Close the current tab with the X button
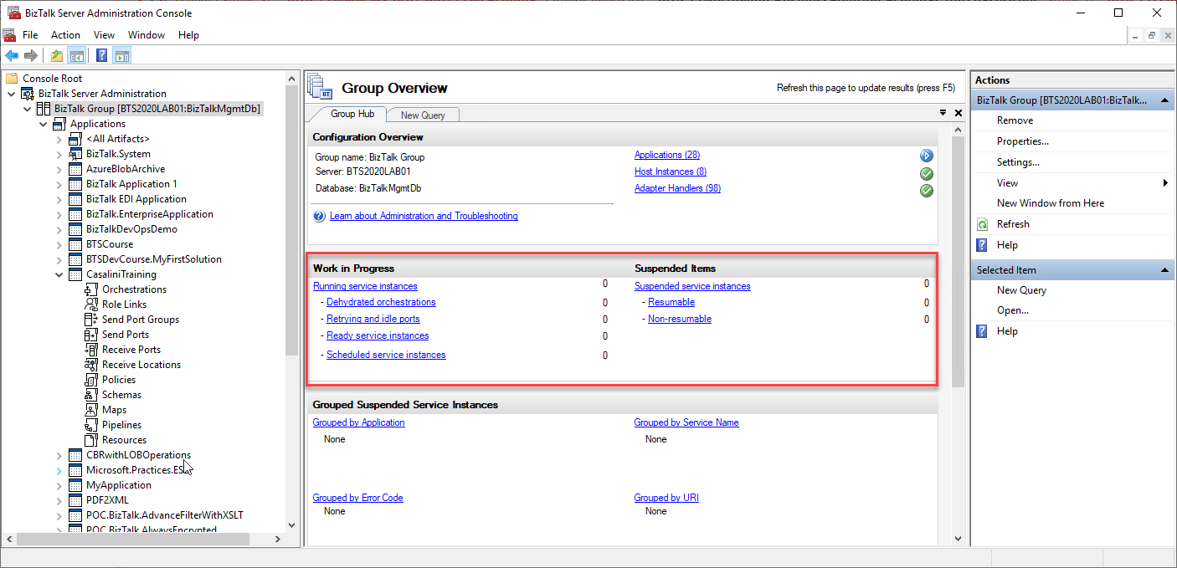The height and width of the screenshot is (568, 1177). [x=959, y=113]
